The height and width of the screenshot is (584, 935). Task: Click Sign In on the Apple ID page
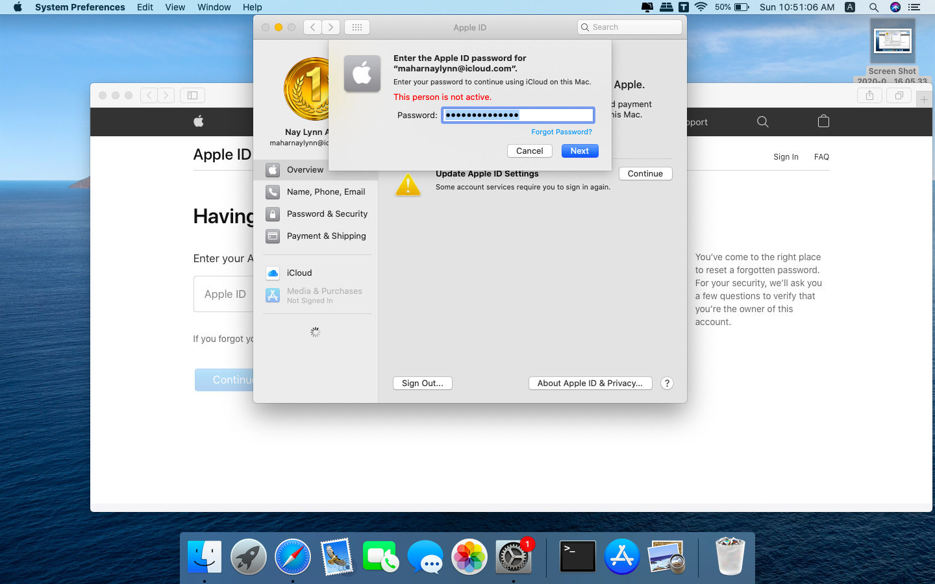click(786, 156)
